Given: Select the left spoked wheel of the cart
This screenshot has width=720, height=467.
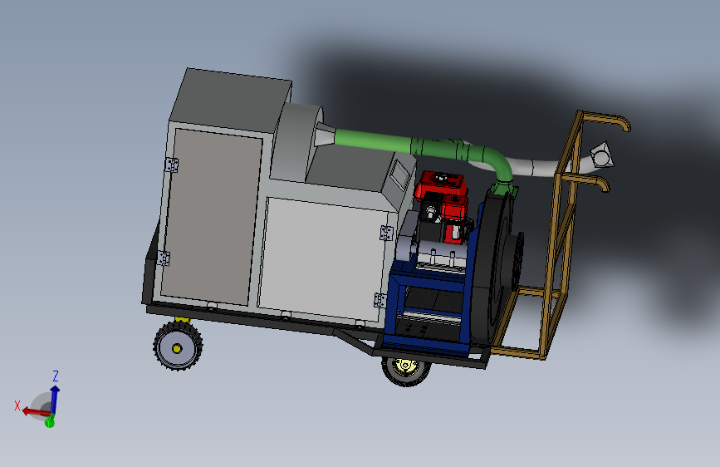Looking at the screenshot, I should [x=177, y=347].
